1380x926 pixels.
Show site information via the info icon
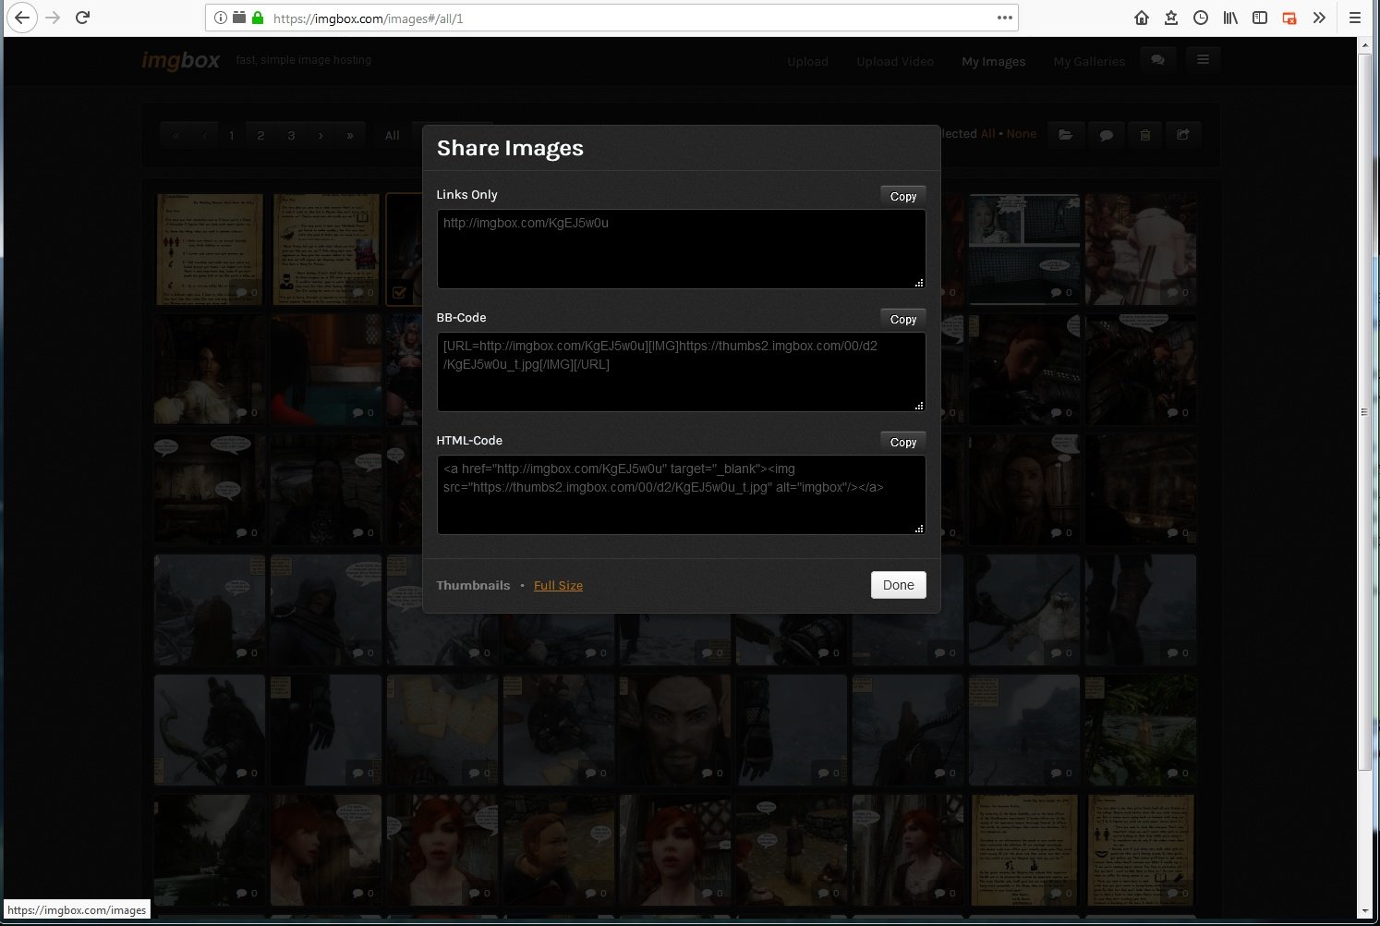click(220, 18)
